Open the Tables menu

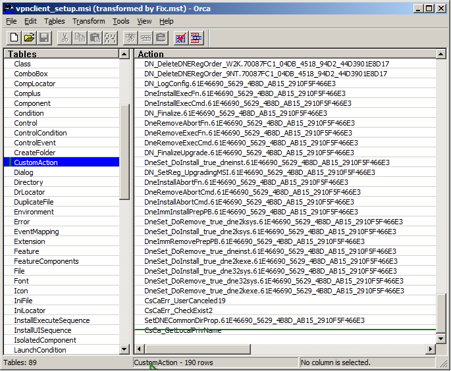pos(55,21)
